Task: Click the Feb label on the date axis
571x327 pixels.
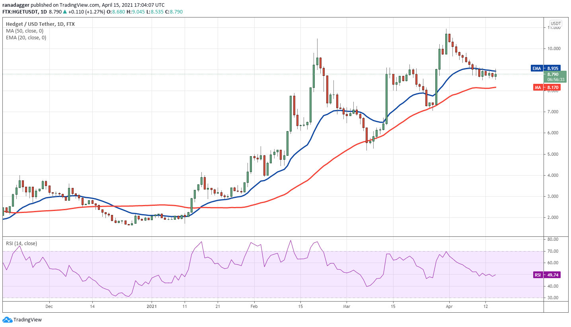Action: pyautogui.click(x=254, y=307)
